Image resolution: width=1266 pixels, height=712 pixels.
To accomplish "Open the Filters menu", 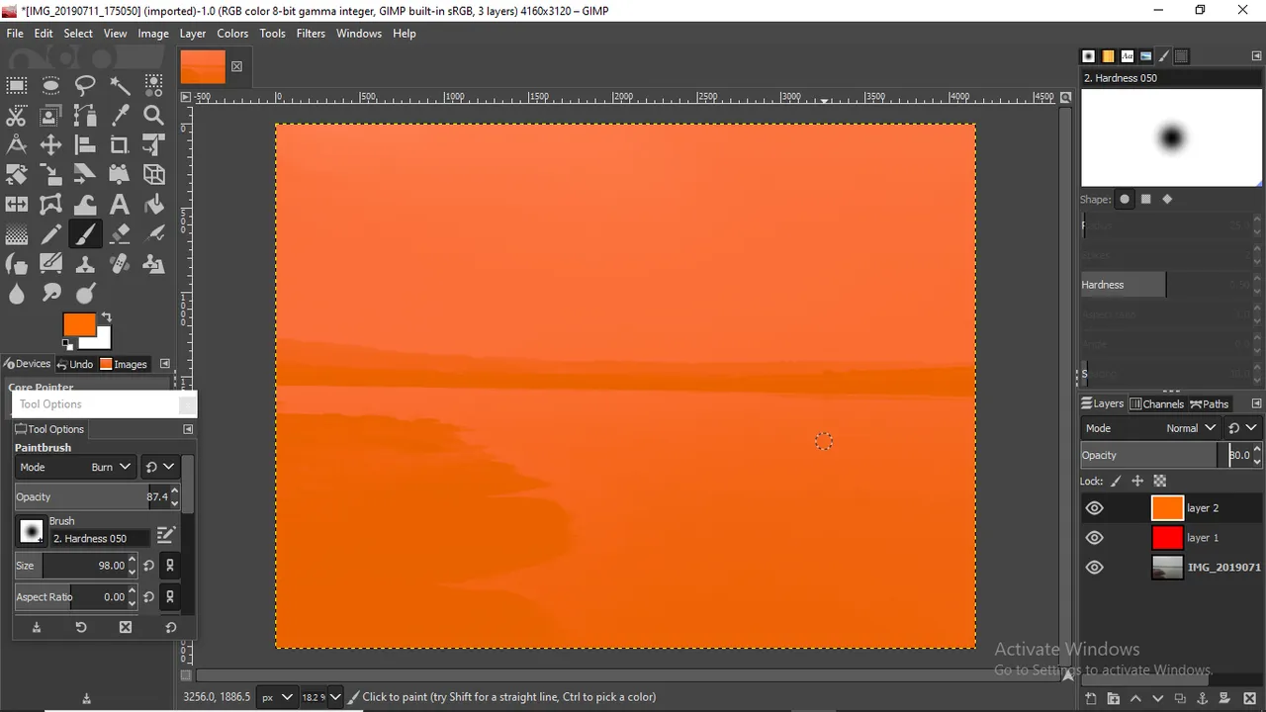I will (311, 33).
